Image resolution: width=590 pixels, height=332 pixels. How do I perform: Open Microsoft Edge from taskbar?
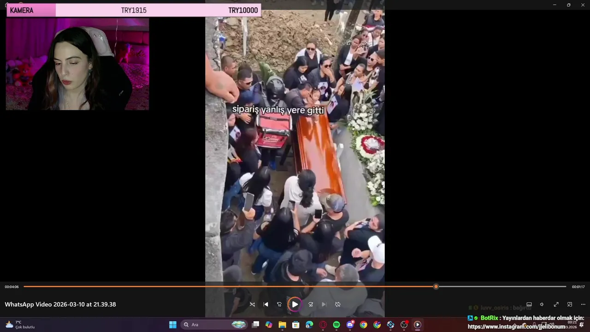pos(309,325)
